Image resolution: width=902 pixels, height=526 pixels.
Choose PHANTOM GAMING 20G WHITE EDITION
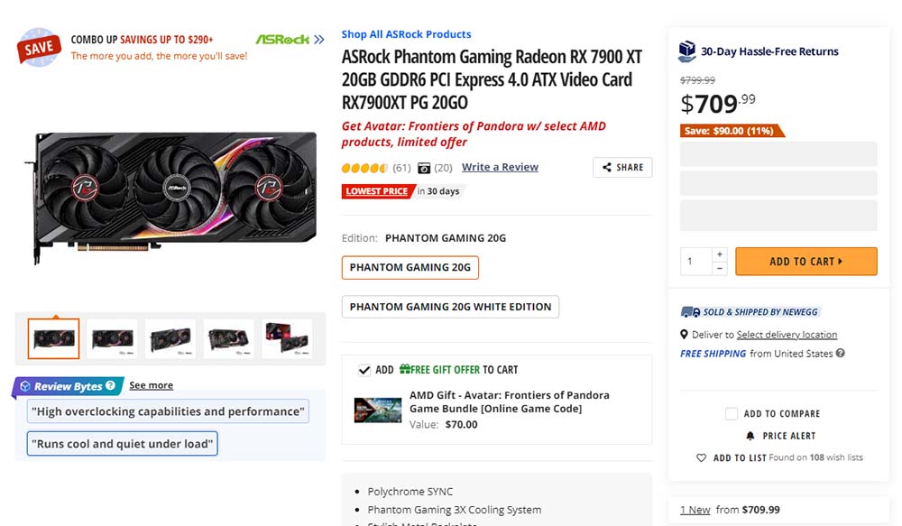coord(450,306)
